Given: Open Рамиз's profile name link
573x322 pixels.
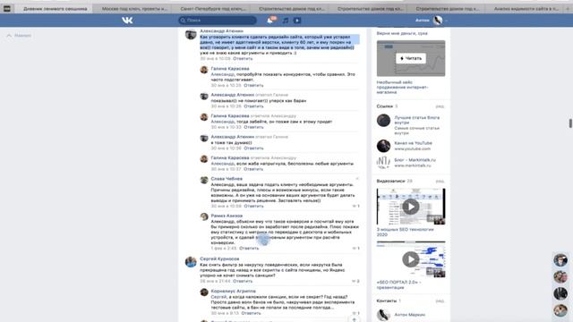Looking at the screenshot, I should [x=227, y=216].
